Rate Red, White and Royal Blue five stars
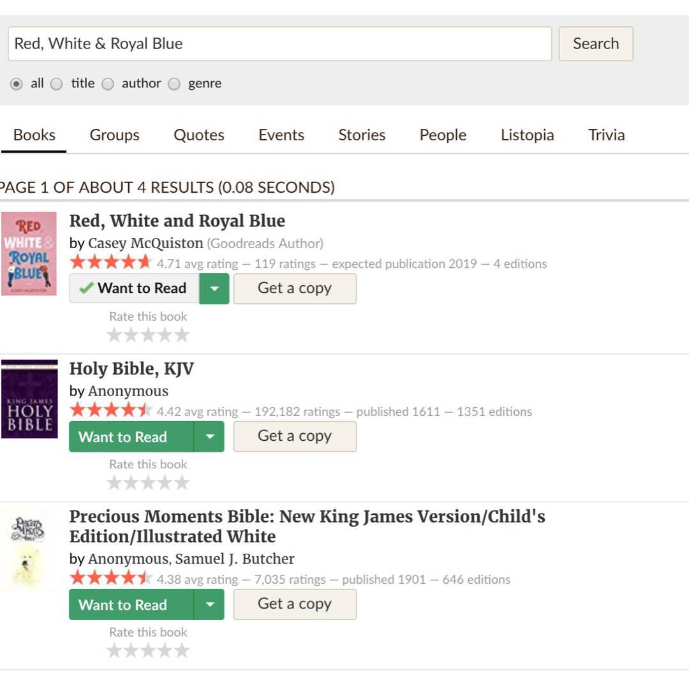Viewport: 689px width, 689px height. 182,335
